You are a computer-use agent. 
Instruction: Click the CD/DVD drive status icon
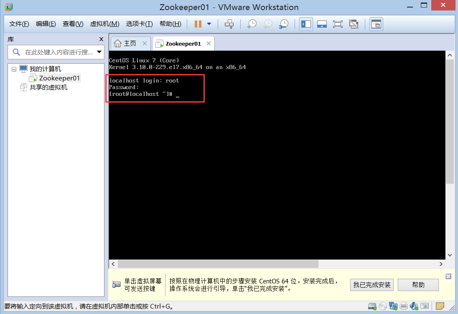tap(383, 306)
